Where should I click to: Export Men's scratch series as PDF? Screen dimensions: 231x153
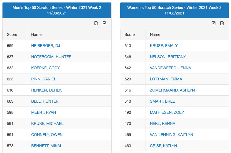(96, 23)
